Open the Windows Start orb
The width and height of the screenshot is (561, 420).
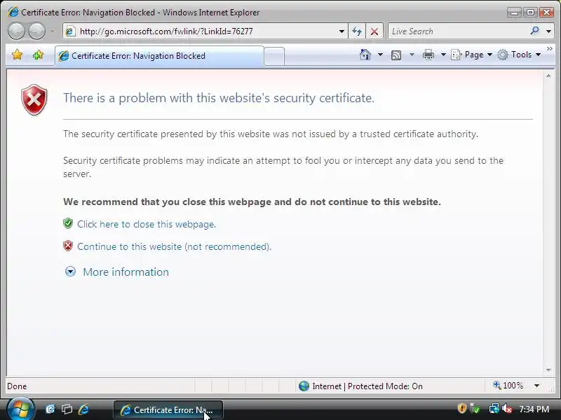20,409
